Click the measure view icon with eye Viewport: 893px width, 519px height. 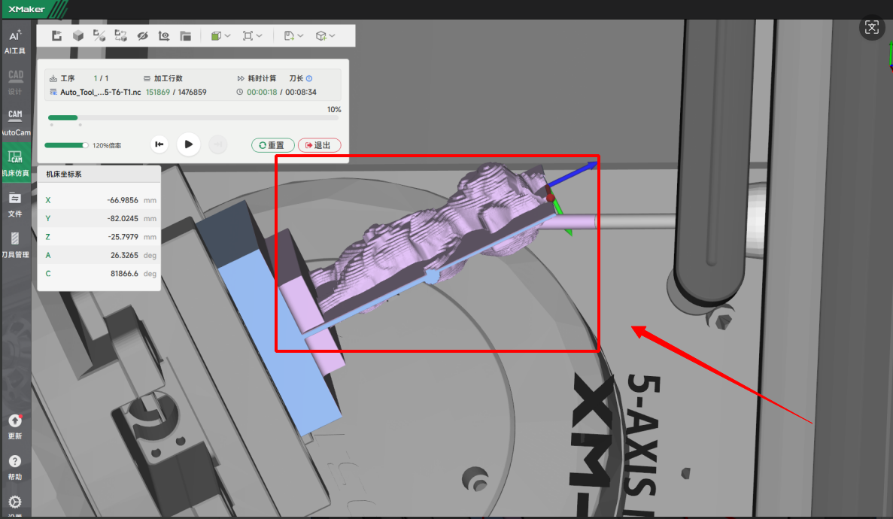tap(164, 35)
